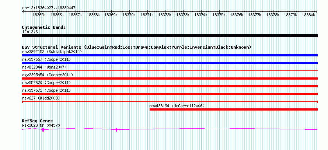Open the PIK3C2G|NM_004570 gene label
This screenshot has width=328, height=150.
(x=41, y=126)
